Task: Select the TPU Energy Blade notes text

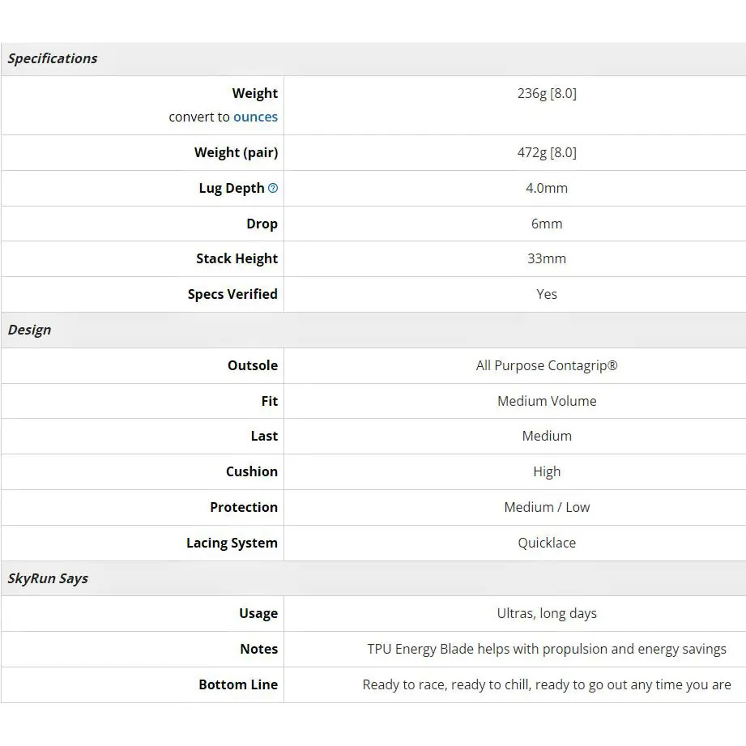Action: (547, 650)
